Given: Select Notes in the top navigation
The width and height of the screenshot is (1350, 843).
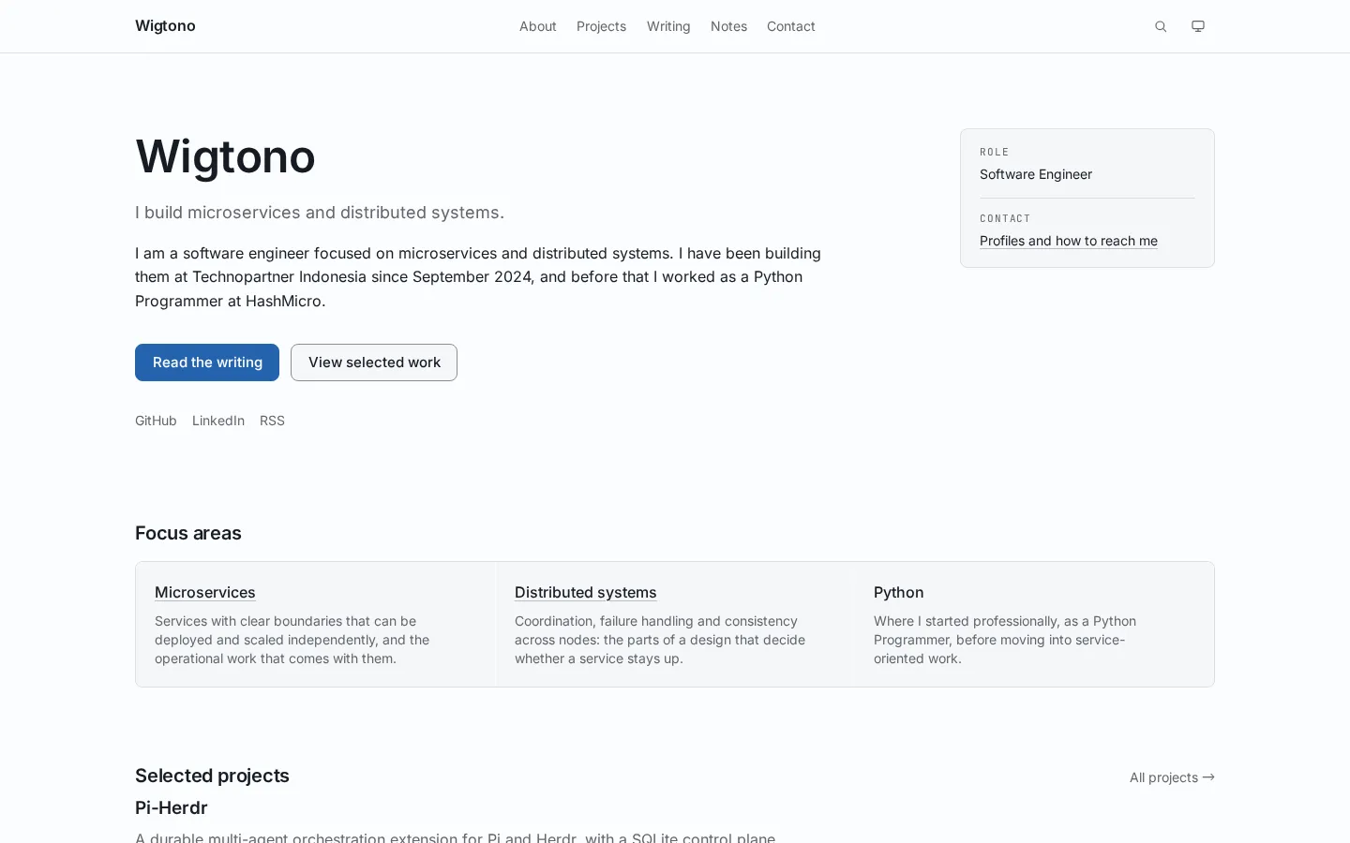Looking at the screenshot, I should (728, 26).
